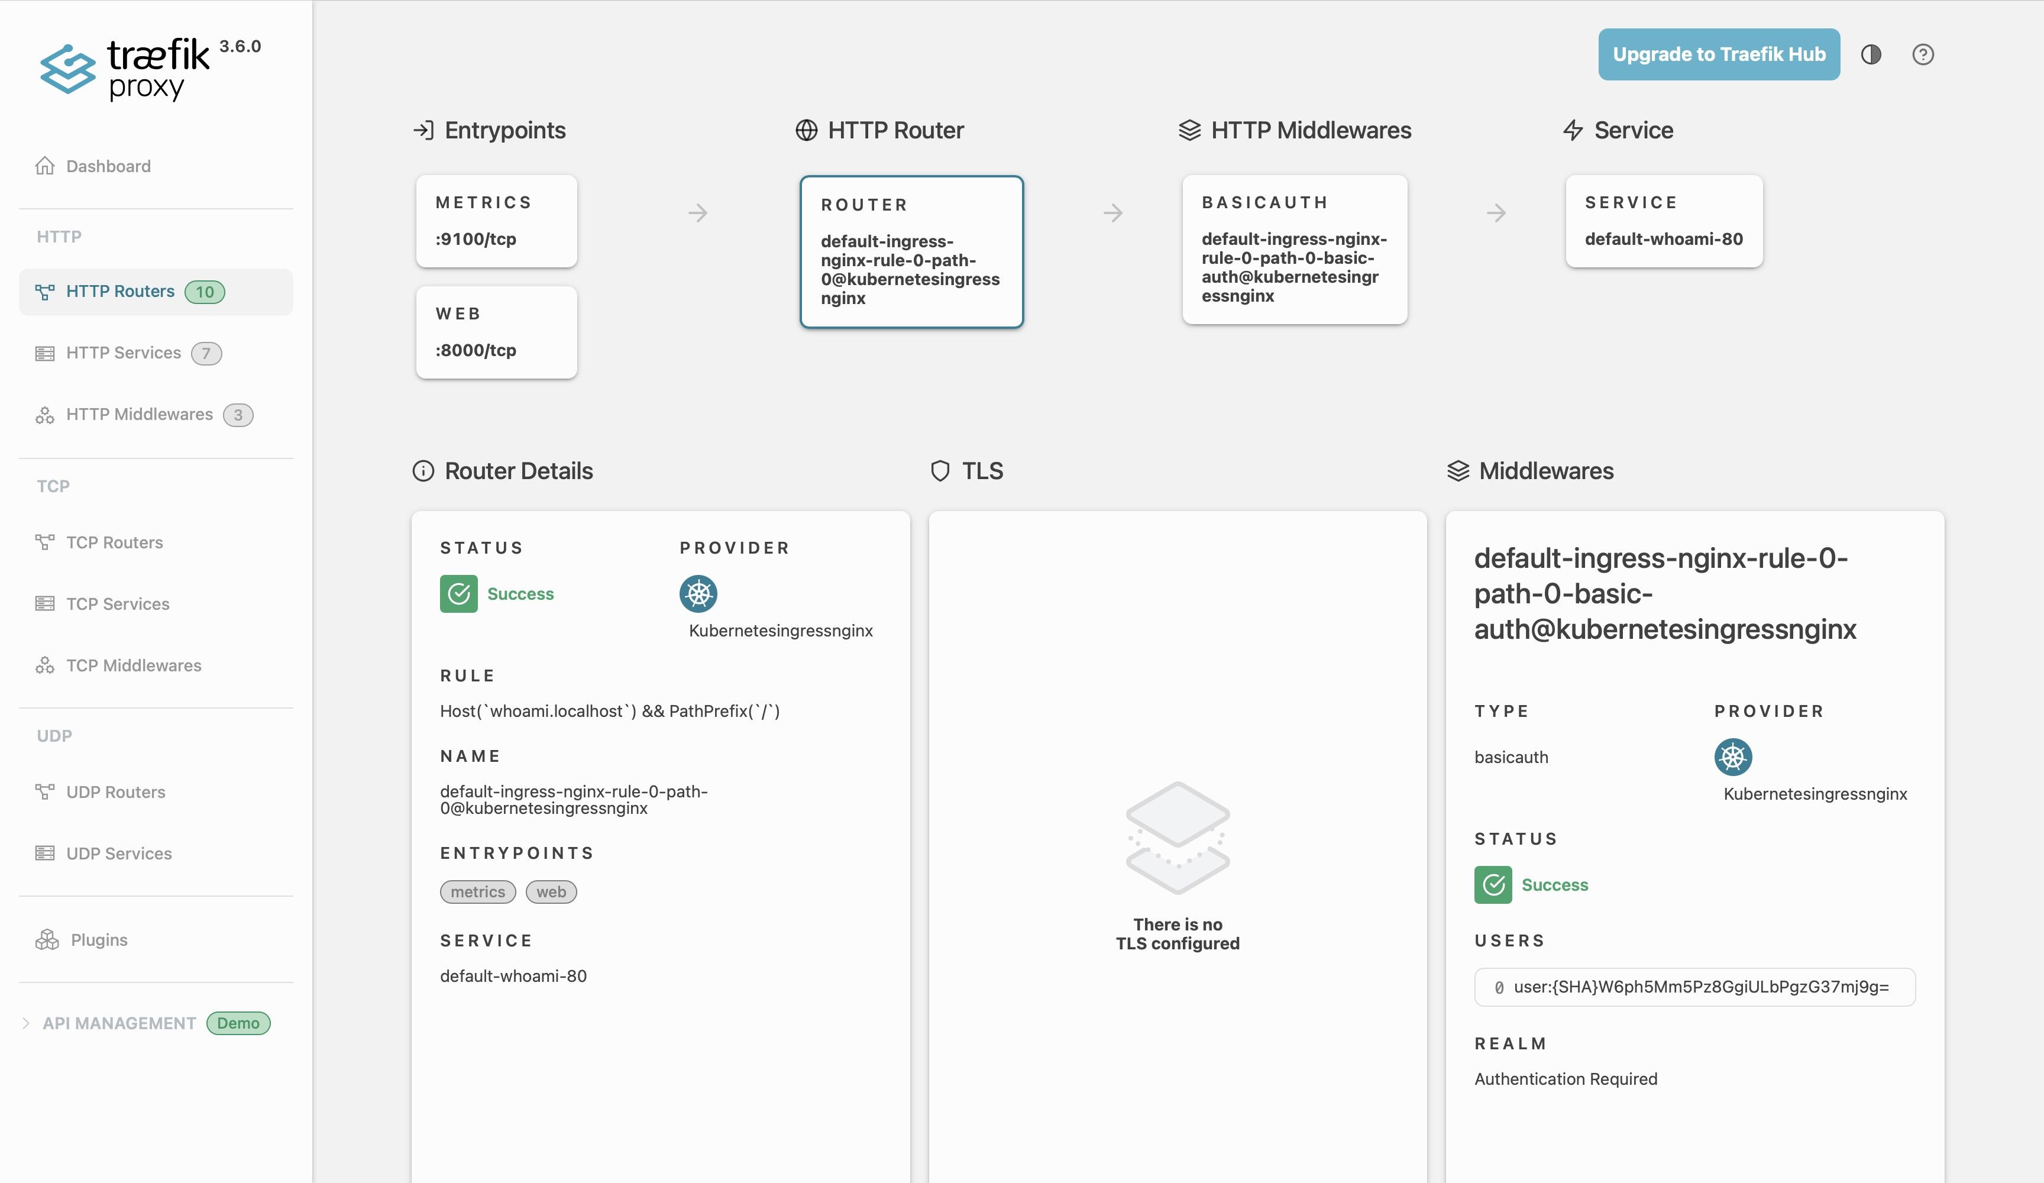
Task: Expand the API MANAGEMENT section chevron
Action: [26, 1023]
